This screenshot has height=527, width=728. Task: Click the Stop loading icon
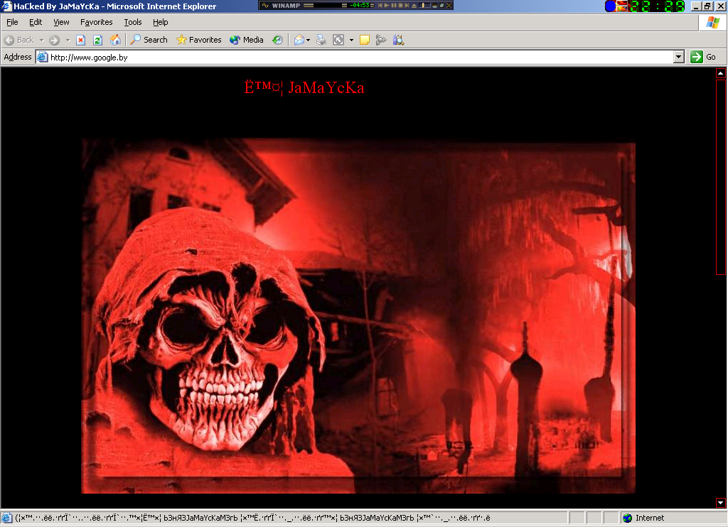click(81, 40)
